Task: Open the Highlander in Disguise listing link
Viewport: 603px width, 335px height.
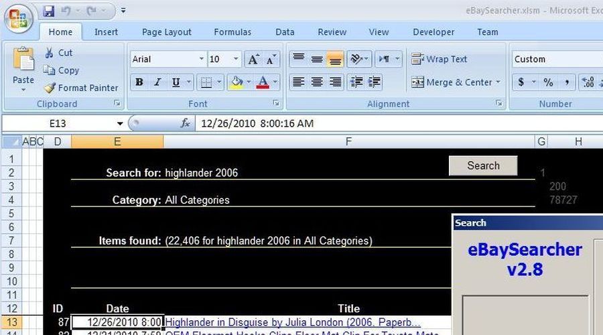Action: click(x=293, y=322)
